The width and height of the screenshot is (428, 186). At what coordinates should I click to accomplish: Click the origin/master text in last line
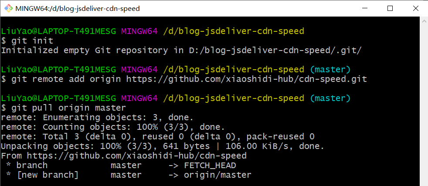tap(217, 175)
